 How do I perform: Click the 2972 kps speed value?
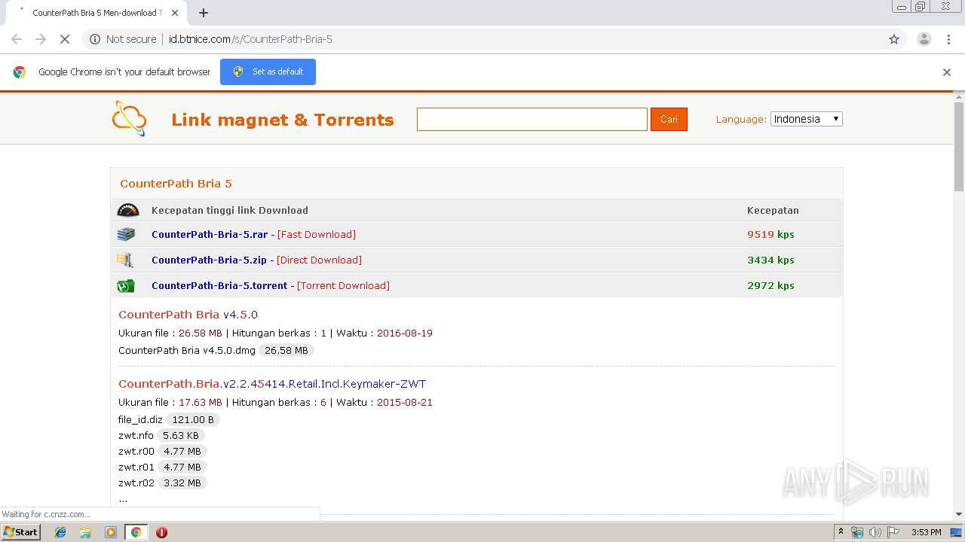click(770, 285)
